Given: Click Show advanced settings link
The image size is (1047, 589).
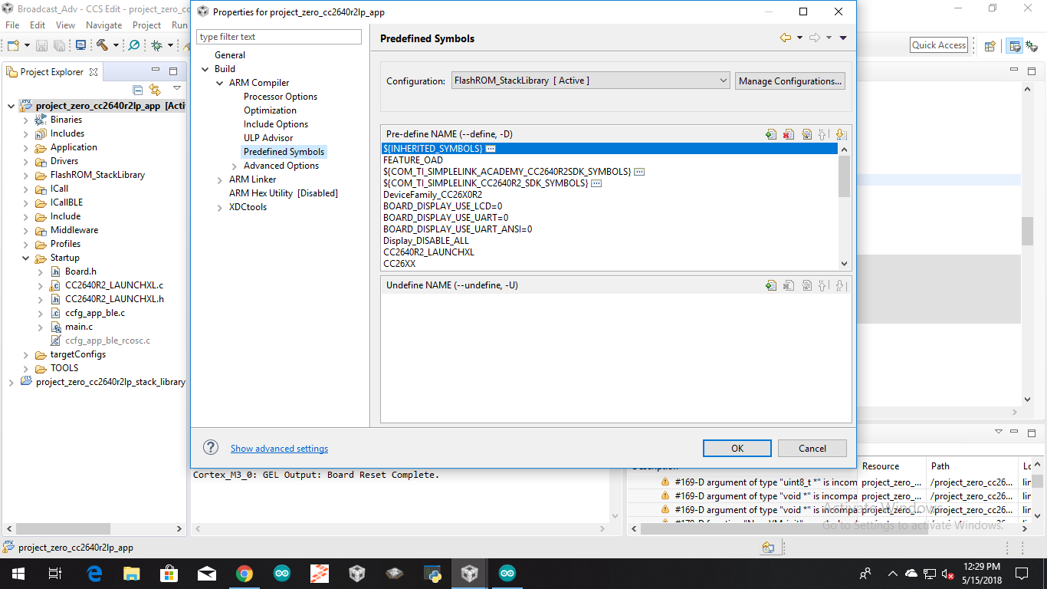Looking at the screenshot, I should tap(279, 449).
